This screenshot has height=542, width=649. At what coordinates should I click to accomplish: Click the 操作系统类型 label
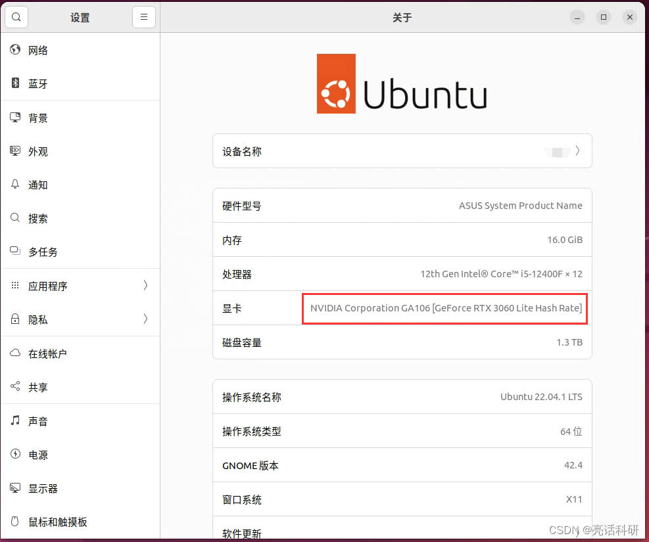[x=252, y=432]
